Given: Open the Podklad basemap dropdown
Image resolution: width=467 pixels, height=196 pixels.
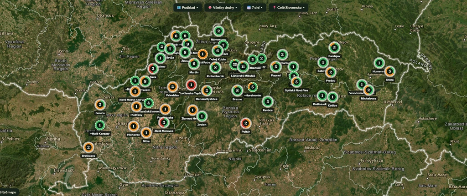Looking at the screenshot, I should [187, 7].
